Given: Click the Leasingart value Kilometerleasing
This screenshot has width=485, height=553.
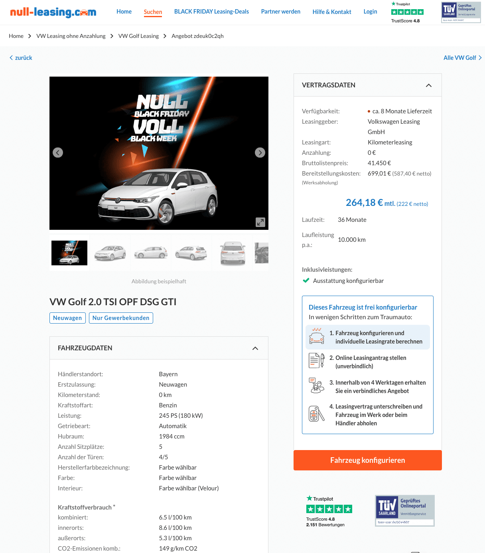Looking at the screenshot, I should pos(390,142).
